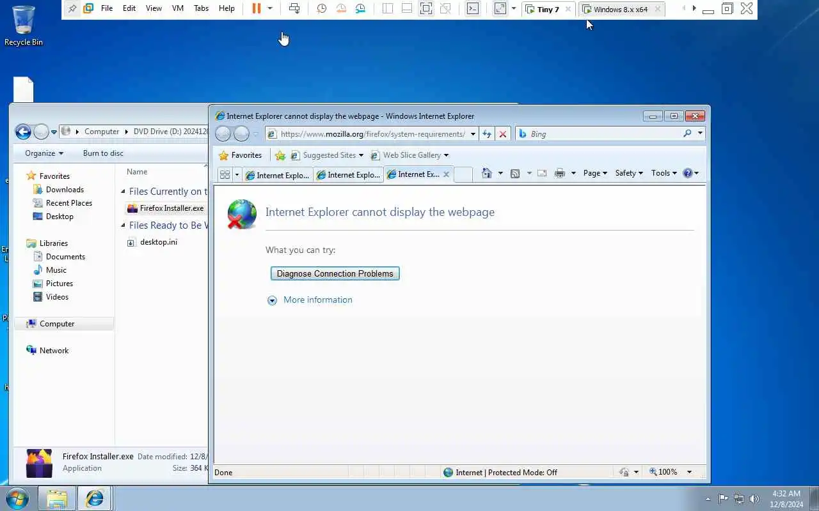Send Ctrl+Alt+Del via VMware toolbar icon
This screenshot has height=511, width=819.
pyautogui.click(x=294, y=8)
